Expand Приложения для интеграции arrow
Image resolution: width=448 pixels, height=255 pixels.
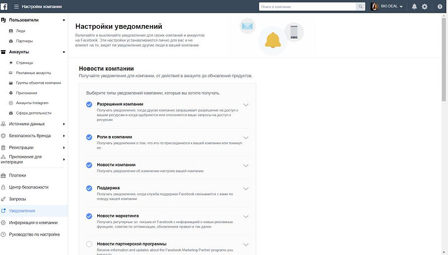[64, 159]
